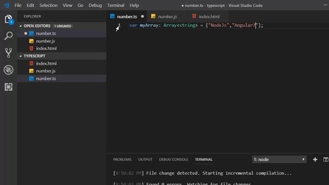Click the HTML icon on the index.html tab
The width and height of the screenshot is (329, 185).
point(194,16)
